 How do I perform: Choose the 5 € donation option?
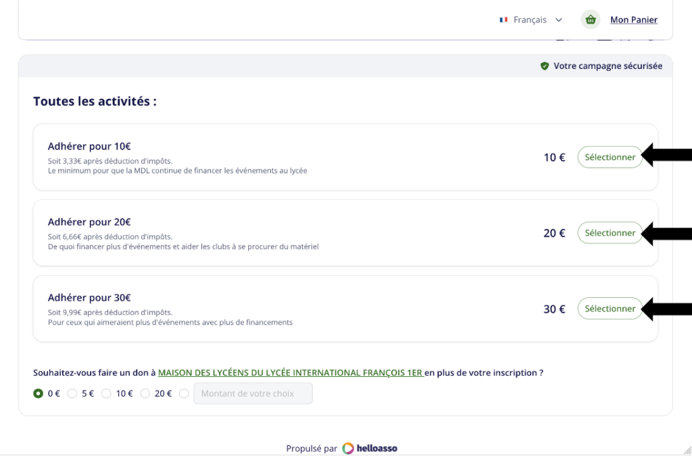pos(72,393)
